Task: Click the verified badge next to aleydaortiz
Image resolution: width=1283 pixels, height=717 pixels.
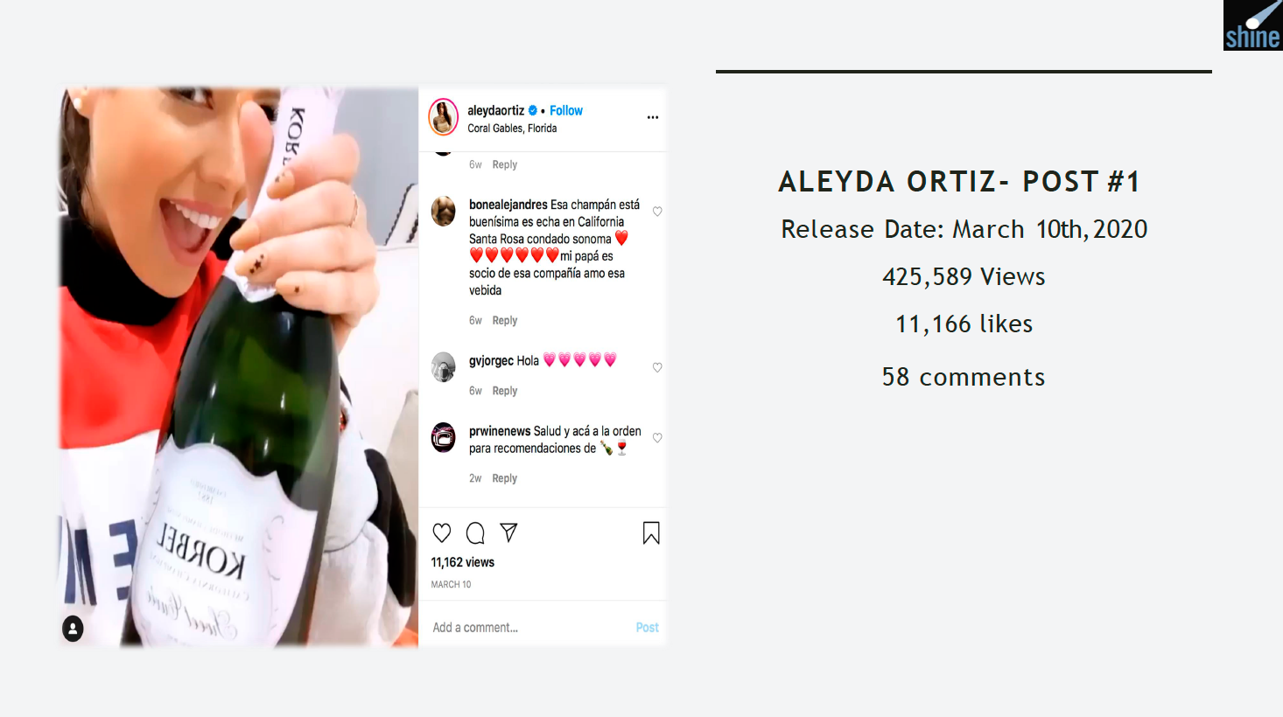Action: [533, 110]
